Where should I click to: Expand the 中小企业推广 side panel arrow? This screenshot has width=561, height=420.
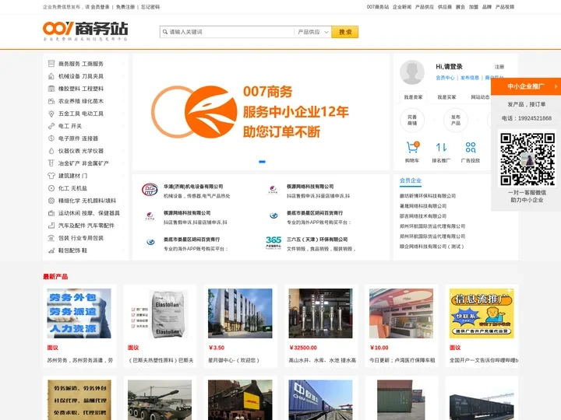click(556, 86)
